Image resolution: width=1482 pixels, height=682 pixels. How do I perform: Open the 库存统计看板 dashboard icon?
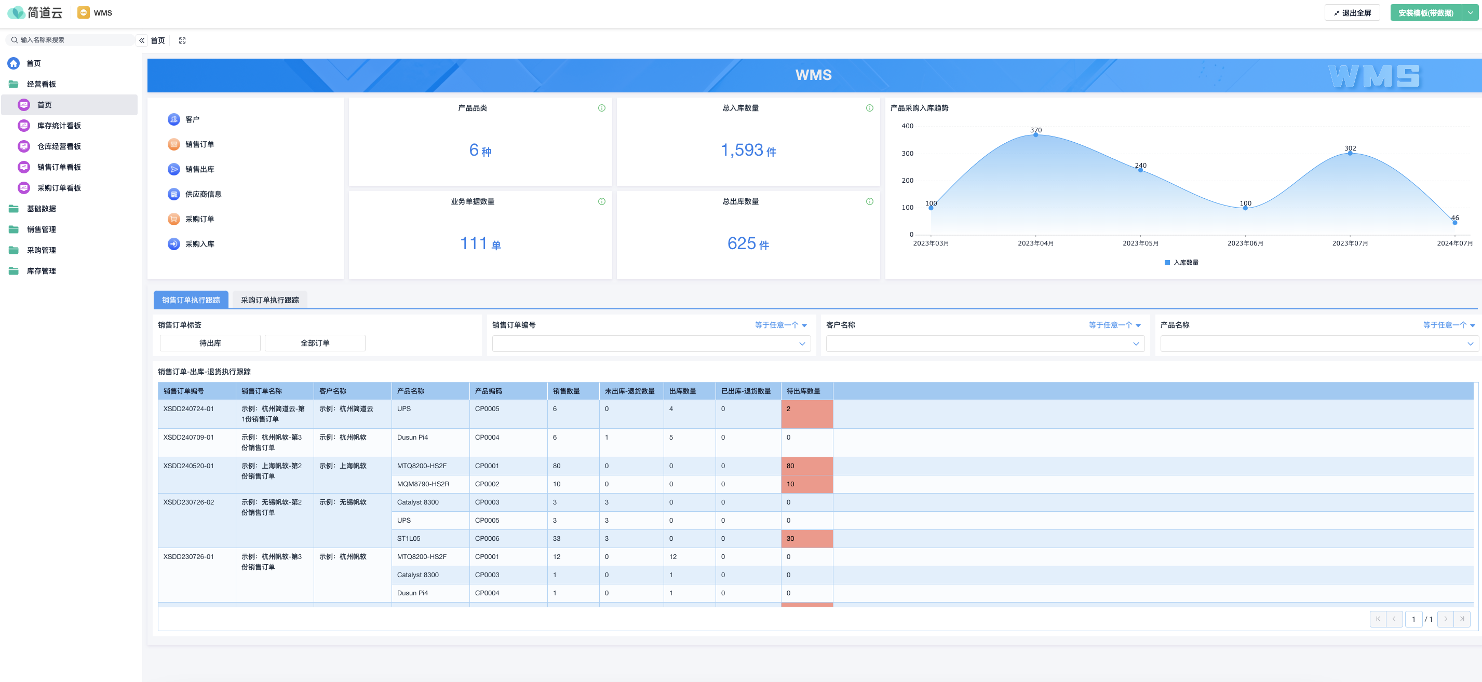point(23,126)
